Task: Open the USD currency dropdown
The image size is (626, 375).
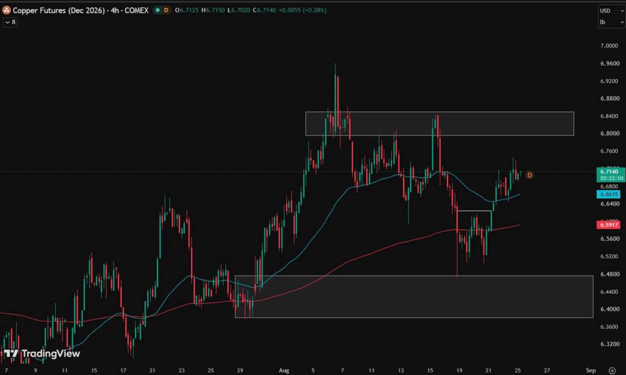Action: pyautogui.click(x=611, y=10)
